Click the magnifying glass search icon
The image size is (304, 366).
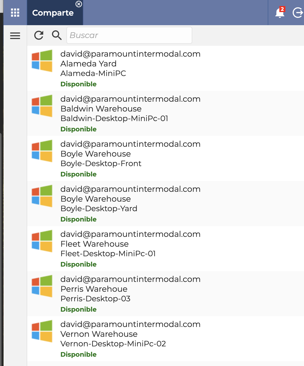[x=57, y=35]
